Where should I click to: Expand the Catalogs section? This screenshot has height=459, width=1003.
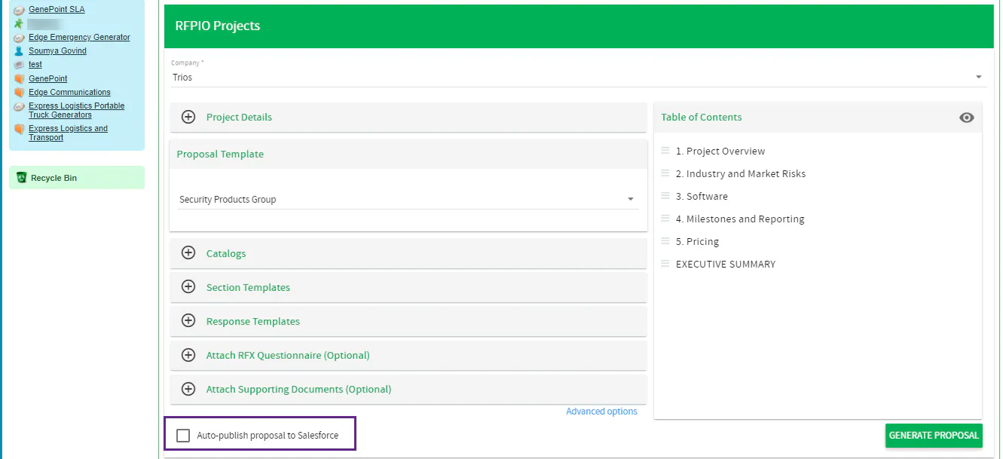[188, 252]
